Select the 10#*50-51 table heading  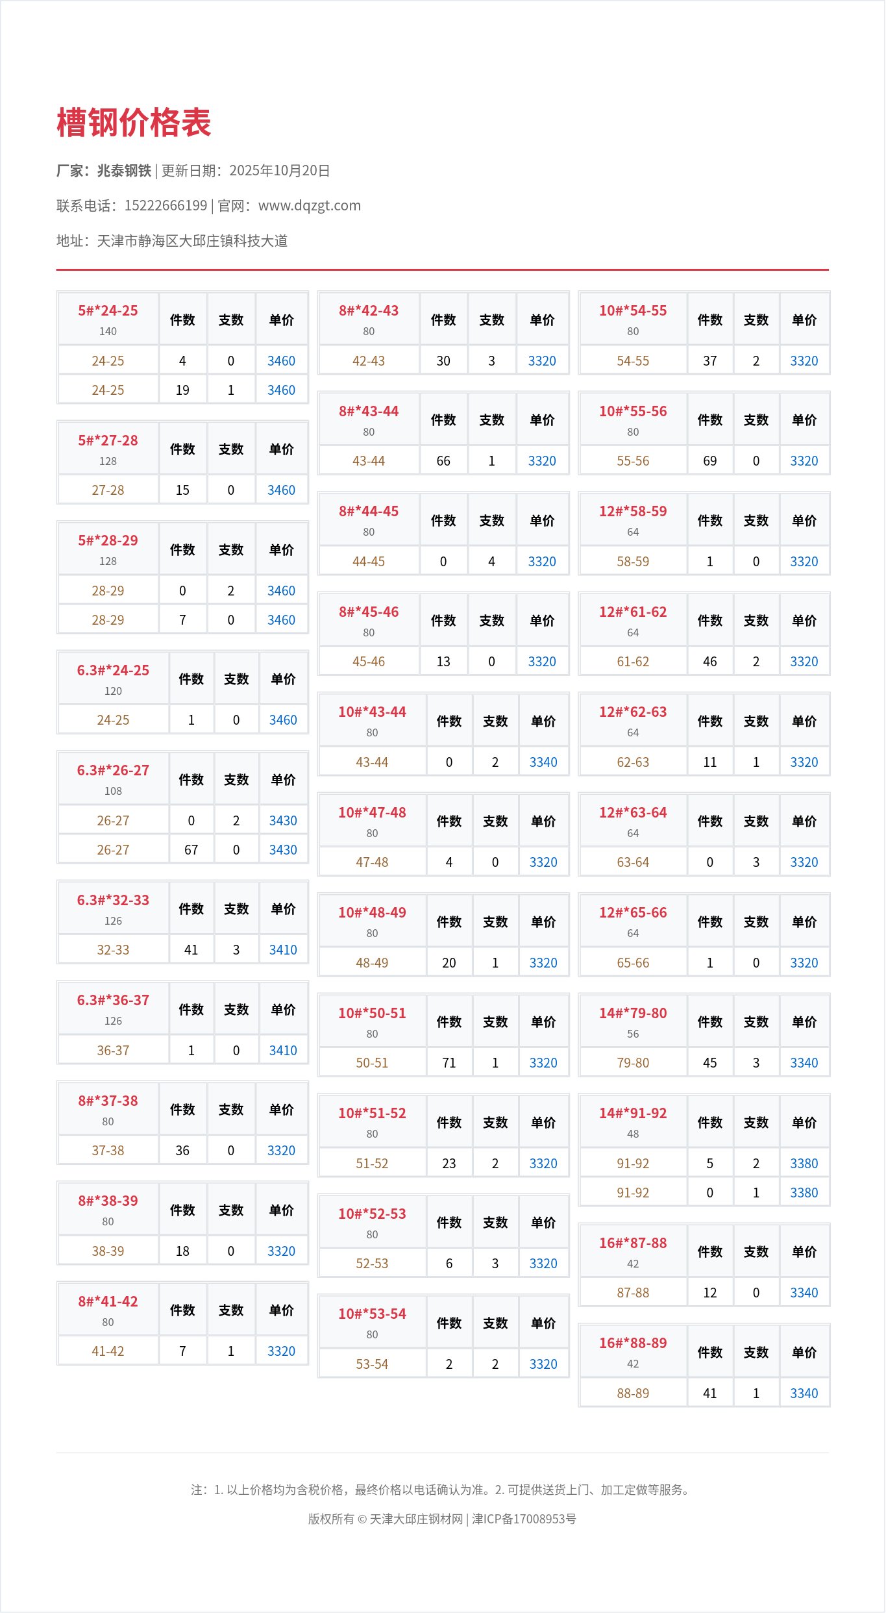[372, 1014]
